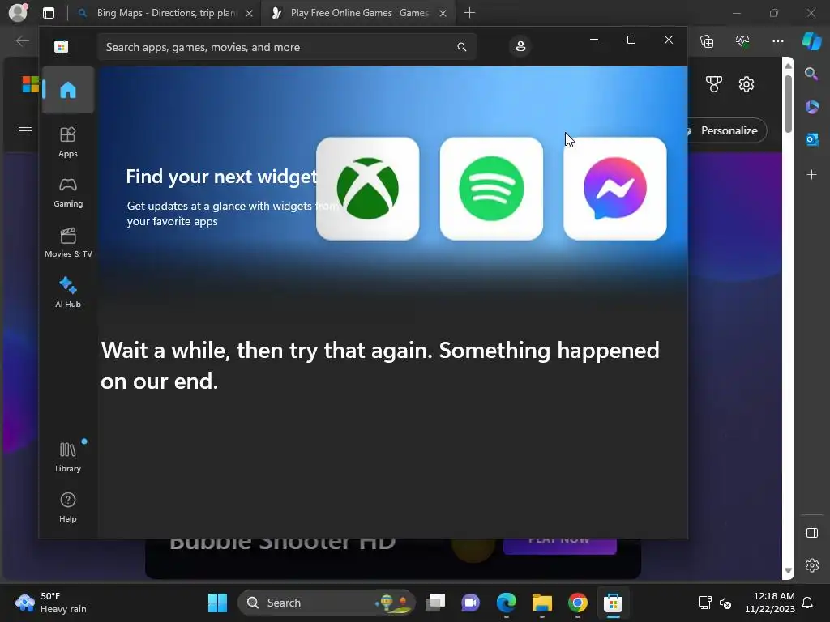Select the Spotify widget tile
Image resolution: width=830 pixels, height=622 pixels.
pos(491,188)
